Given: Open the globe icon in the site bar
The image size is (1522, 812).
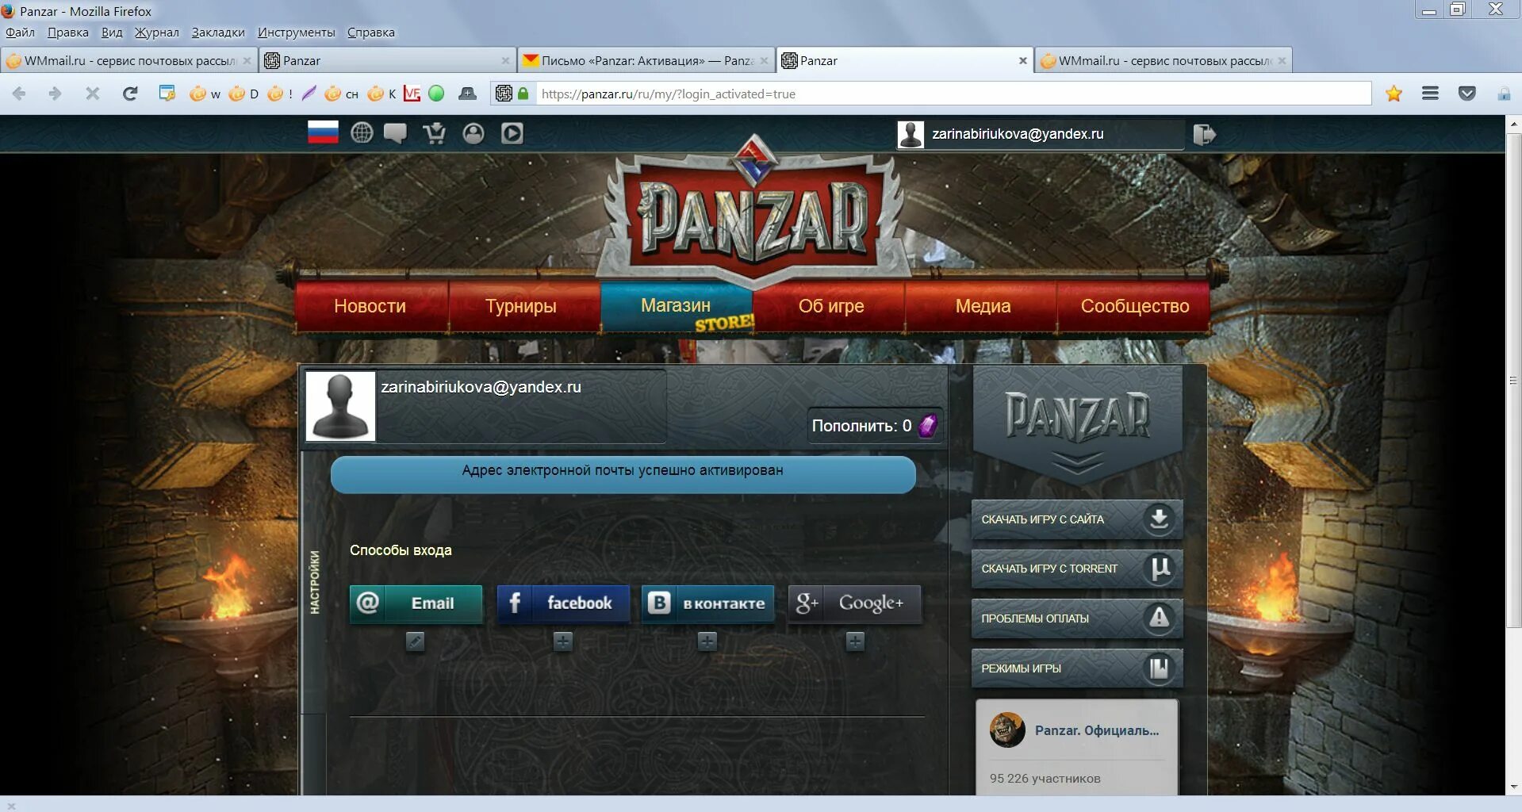Looking at the screenshot, I should [362, 133].
